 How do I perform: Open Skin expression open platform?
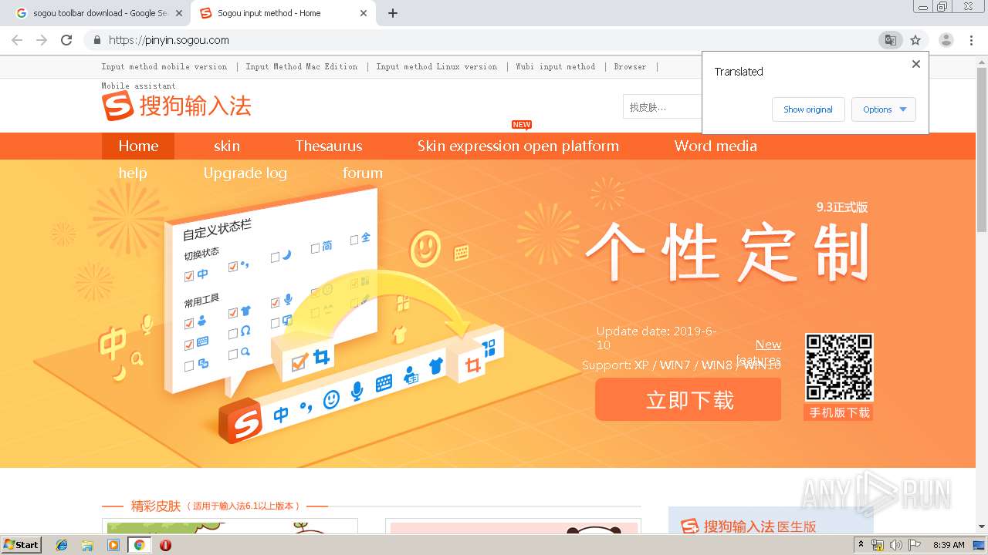[x=518, y=146]
